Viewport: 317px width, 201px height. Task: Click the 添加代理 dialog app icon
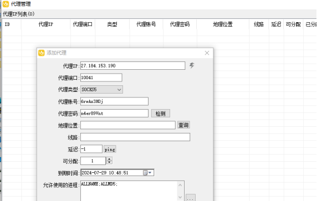point(41,53)
